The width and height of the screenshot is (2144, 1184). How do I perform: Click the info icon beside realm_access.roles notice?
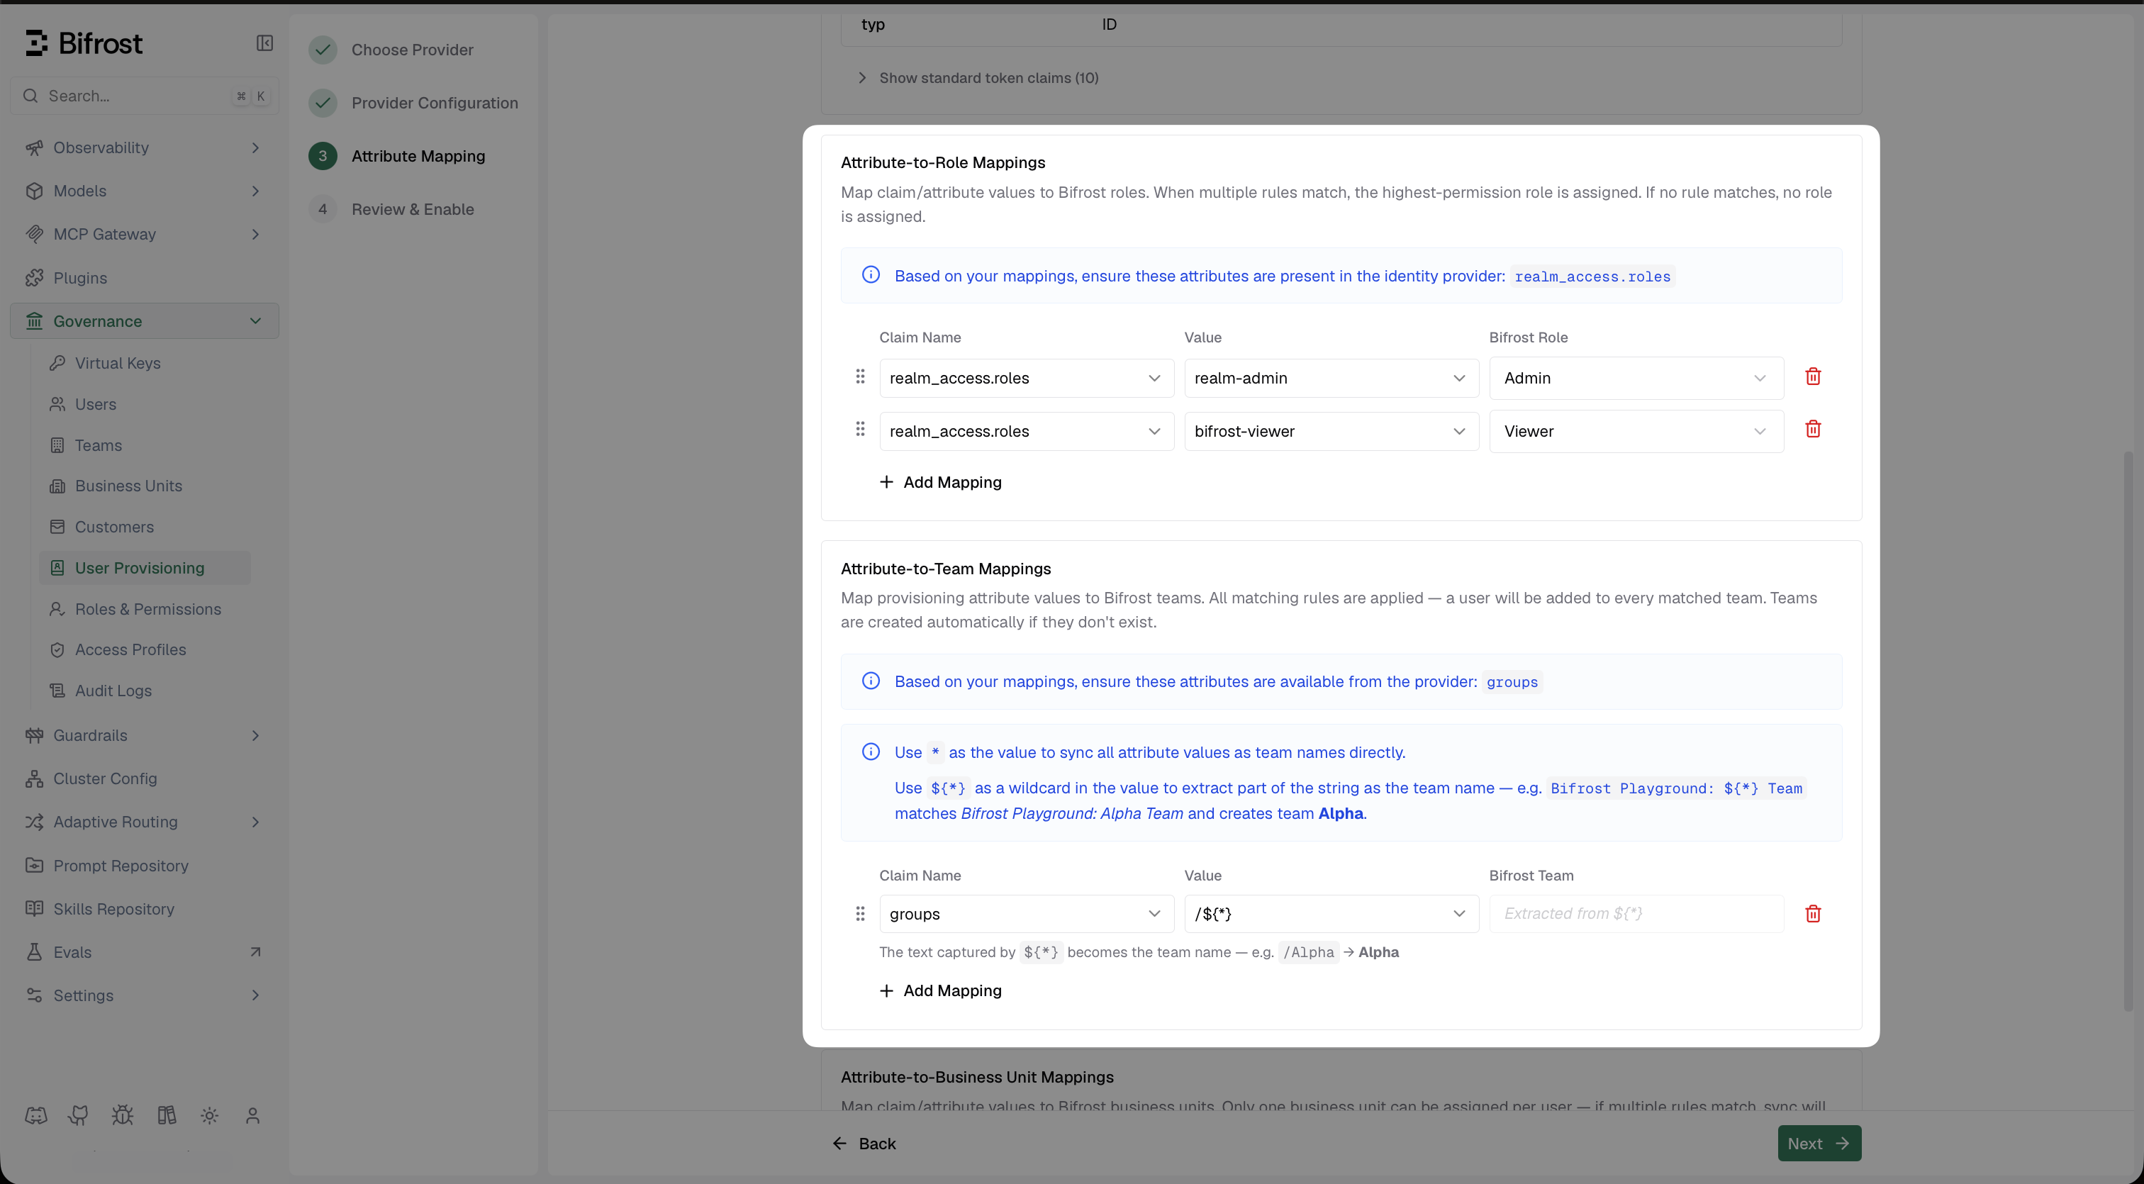point(871,274)
